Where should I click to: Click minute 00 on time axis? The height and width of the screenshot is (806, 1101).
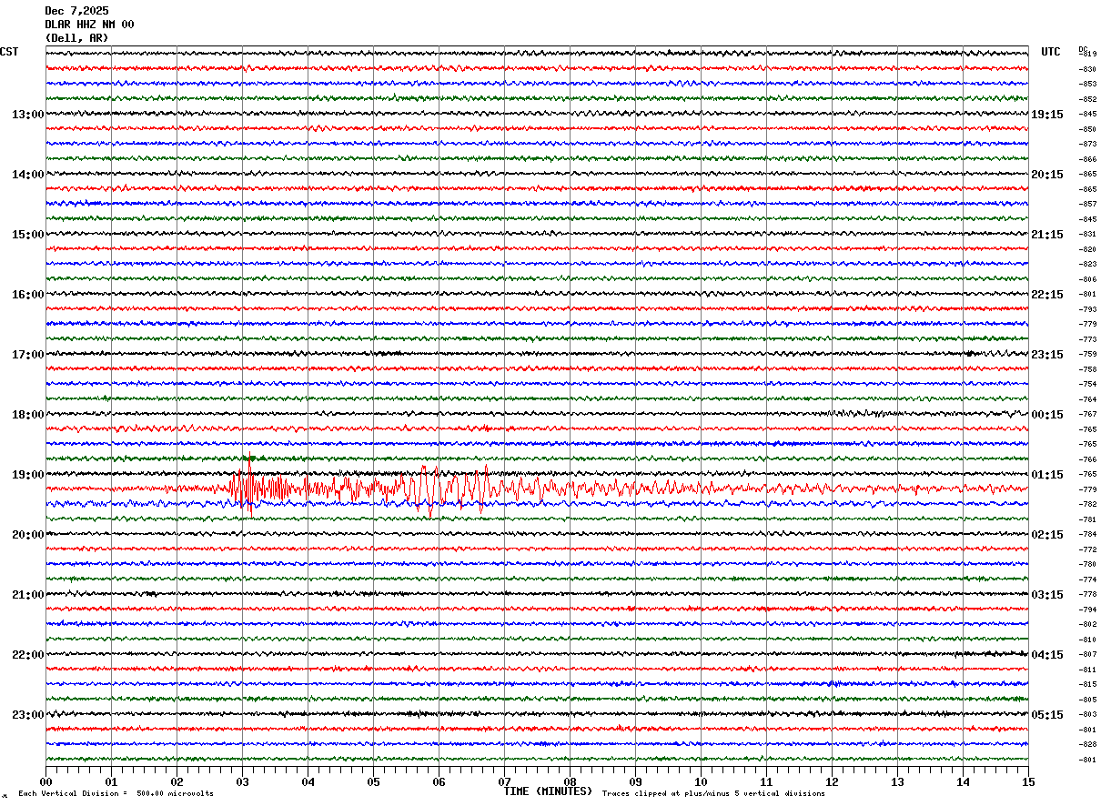click(45, 781)
